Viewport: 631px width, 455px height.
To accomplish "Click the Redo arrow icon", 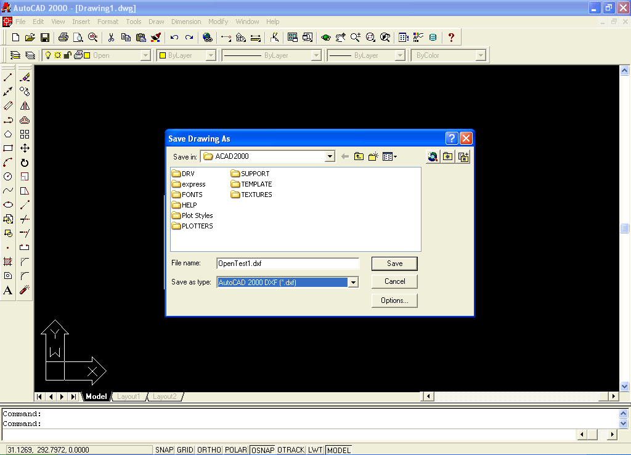I will [189, 38].
